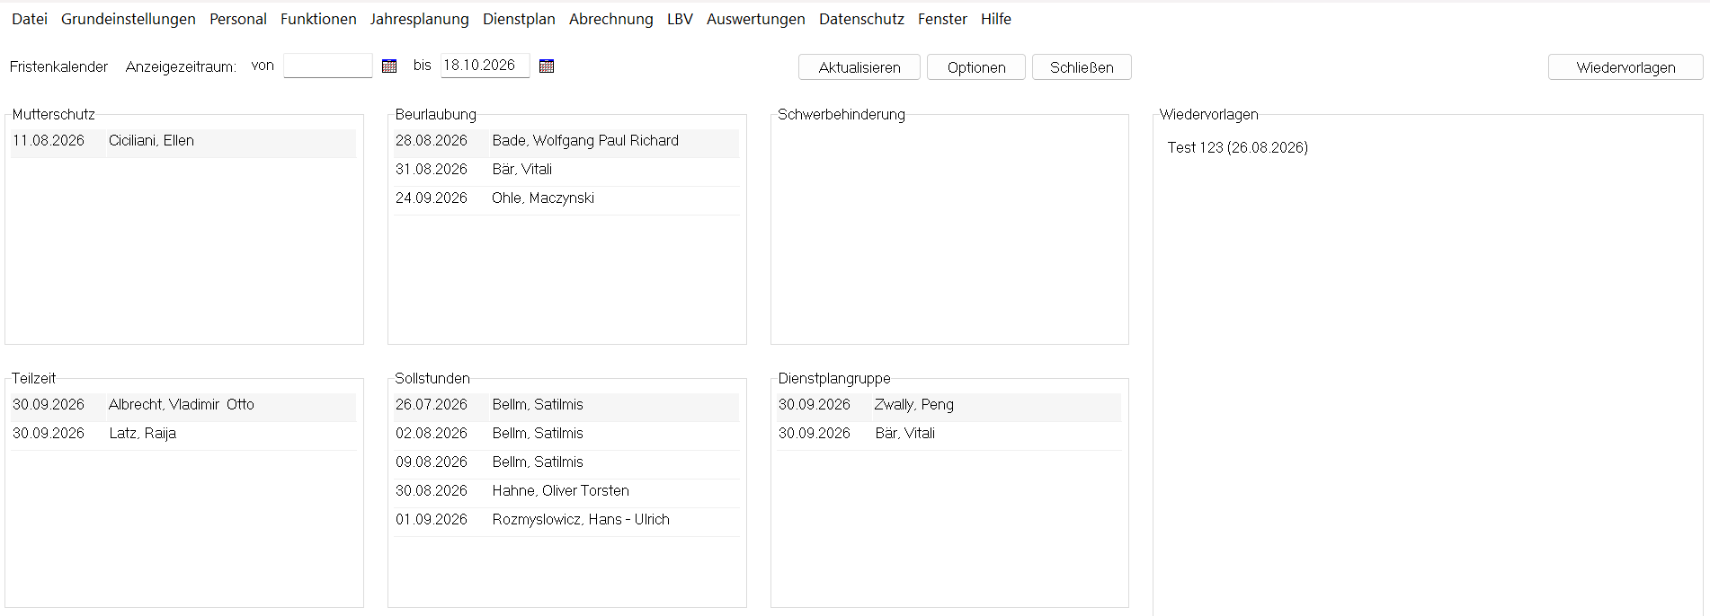1710x616 pixels.
Task: Click date 30.08.2026 in Sollstunden
Action: (x=432, y=491)
